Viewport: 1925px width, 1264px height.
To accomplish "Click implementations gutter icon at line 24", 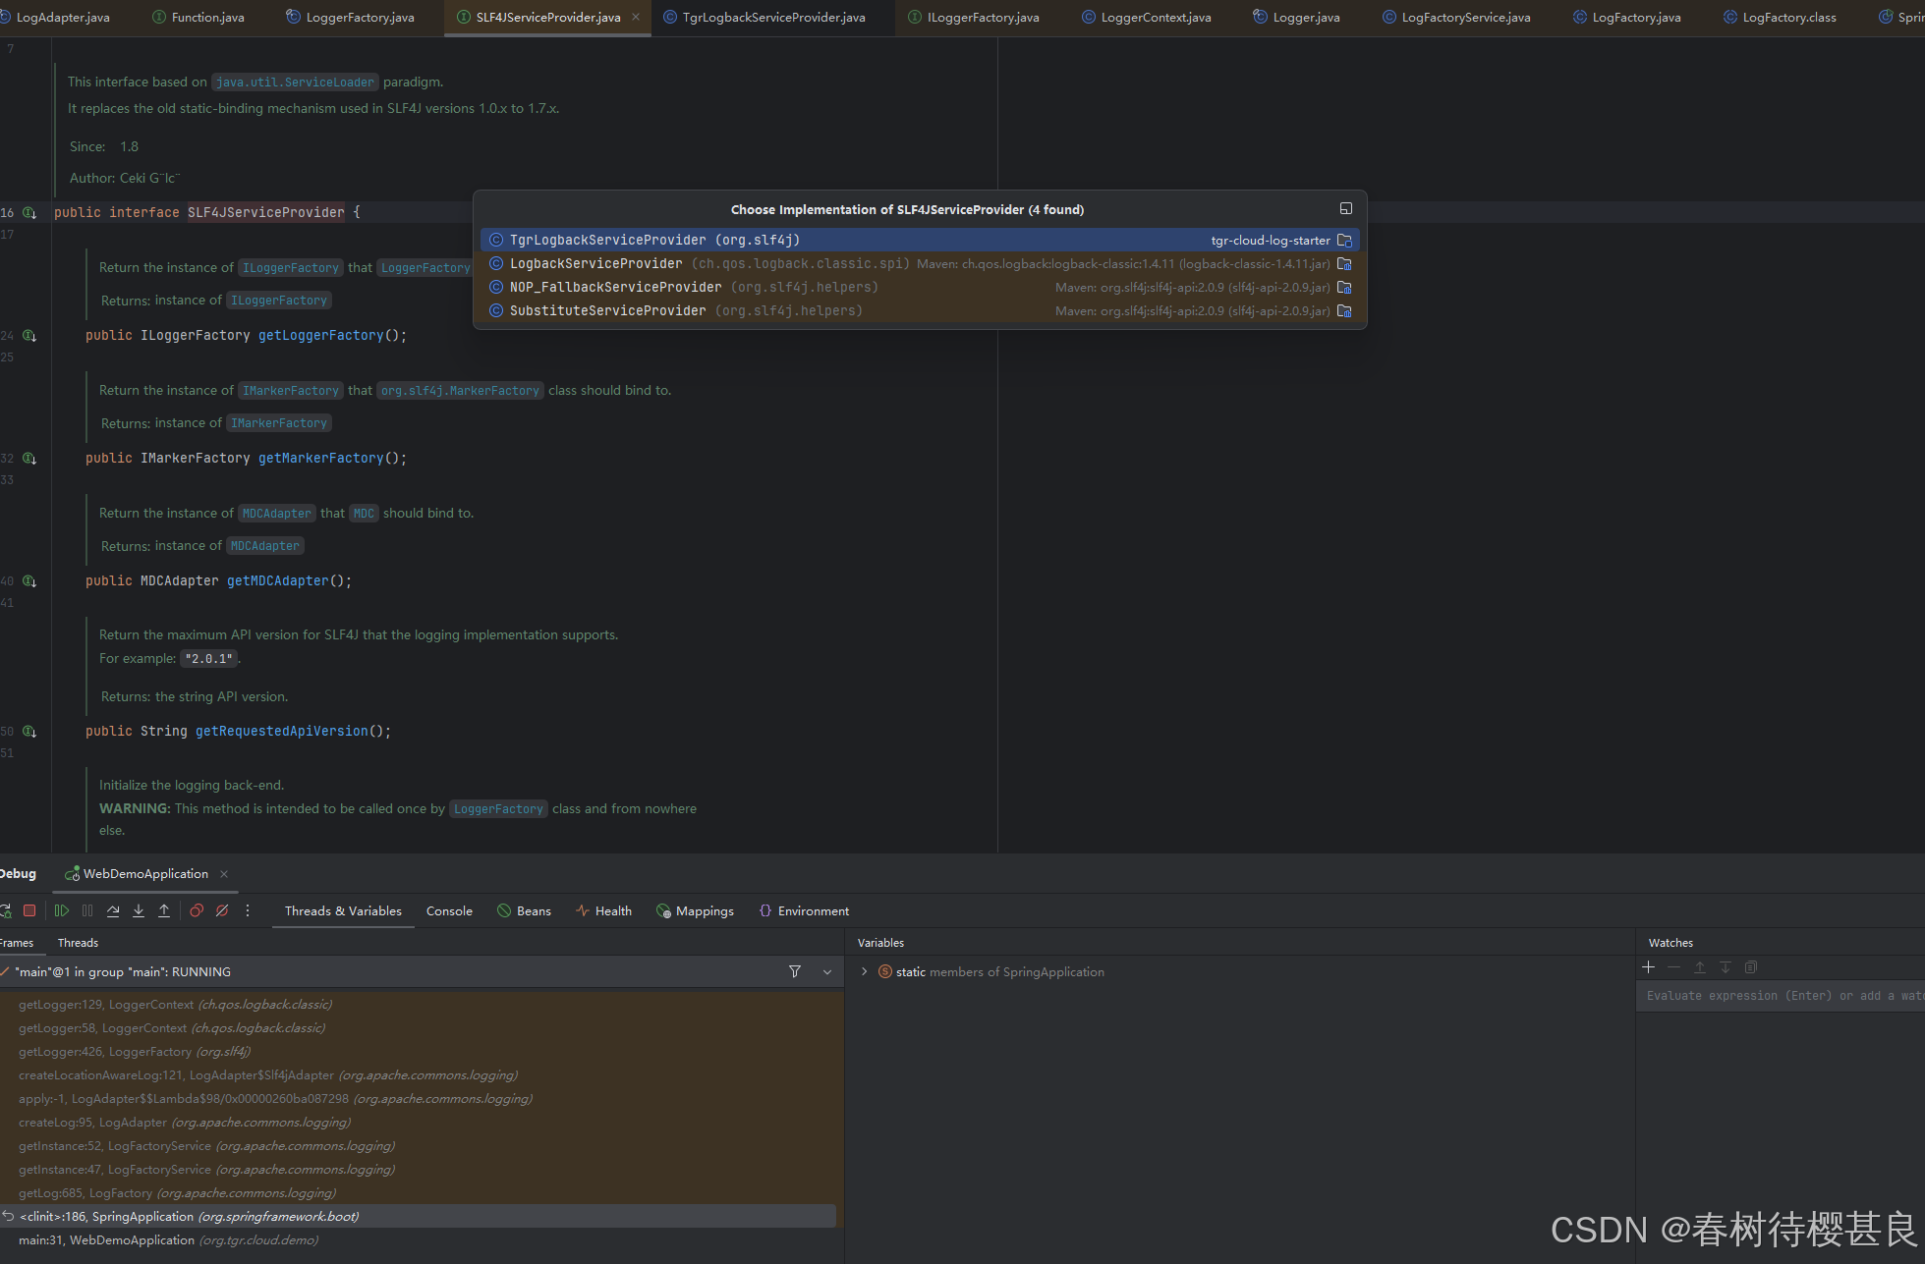I will coord(29,335).
